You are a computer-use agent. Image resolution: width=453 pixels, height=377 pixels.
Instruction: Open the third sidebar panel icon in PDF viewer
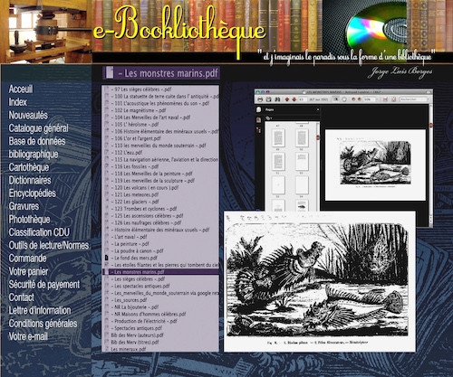pos(258,130)
